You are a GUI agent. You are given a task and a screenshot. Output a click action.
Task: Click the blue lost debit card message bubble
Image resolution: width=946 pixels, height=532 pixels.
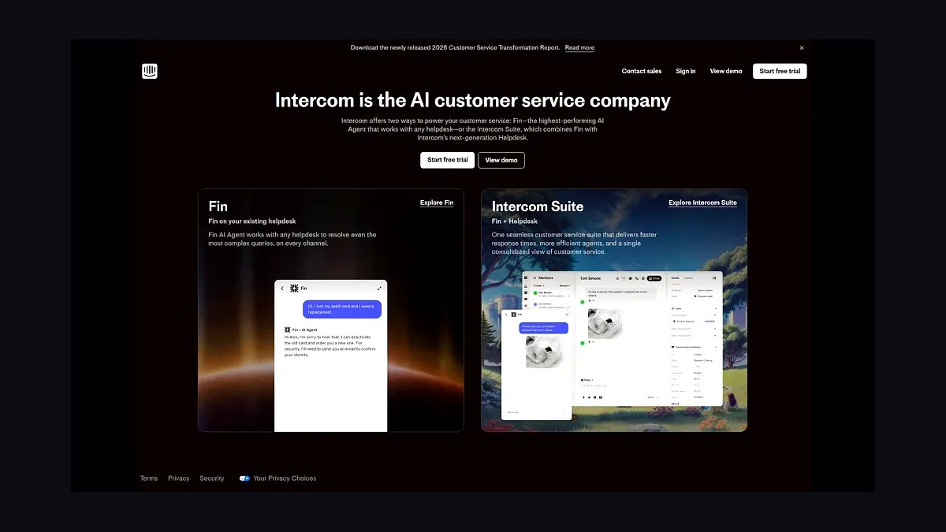(342, 309)
